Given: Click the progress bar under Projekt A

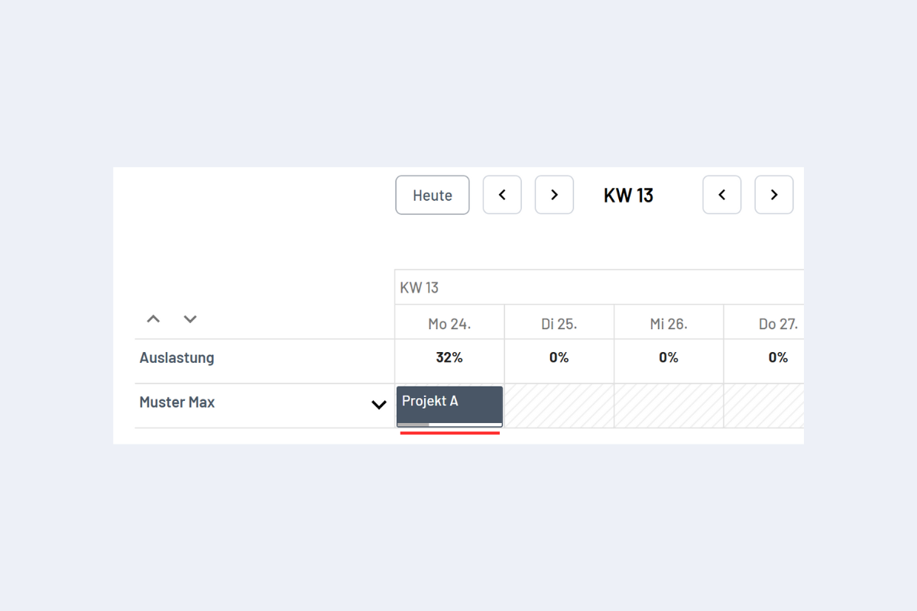Looking at the screenshot, I should click(x=449, y=425).
